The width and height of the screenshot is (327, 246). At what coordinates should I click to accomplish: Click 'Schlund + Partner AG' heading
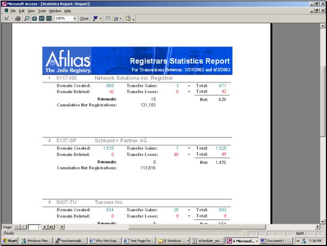(x=121, y=141)
